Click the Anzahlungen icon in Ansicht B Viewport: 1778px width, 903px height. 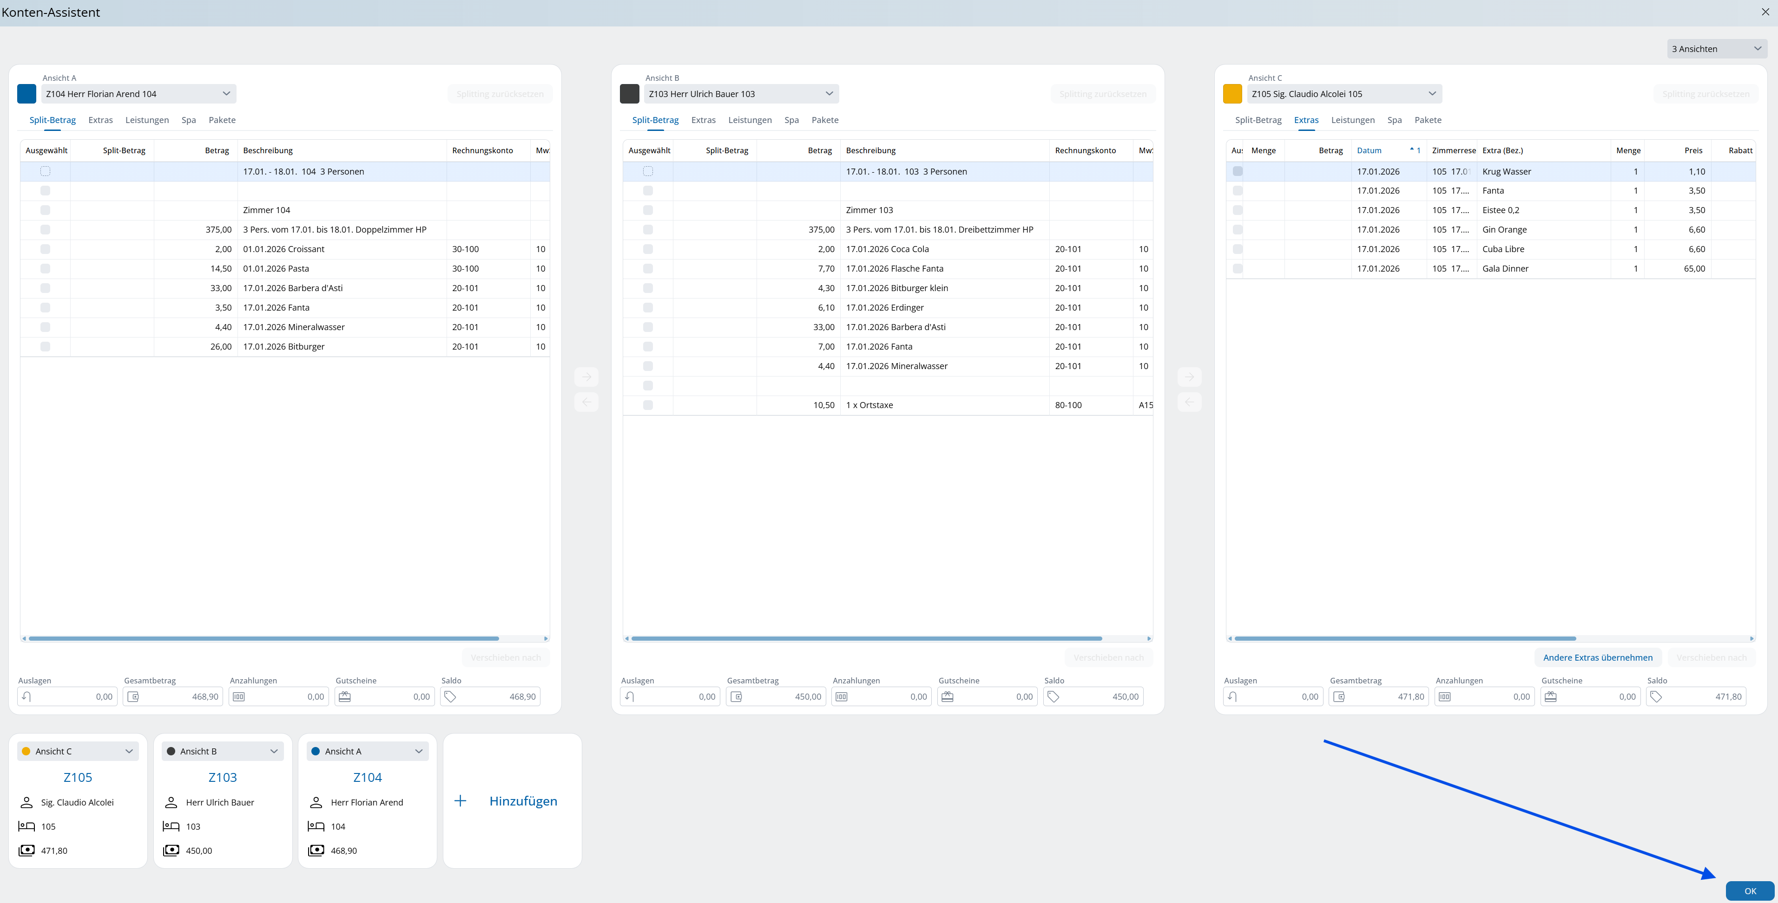(x=842, y=697)
